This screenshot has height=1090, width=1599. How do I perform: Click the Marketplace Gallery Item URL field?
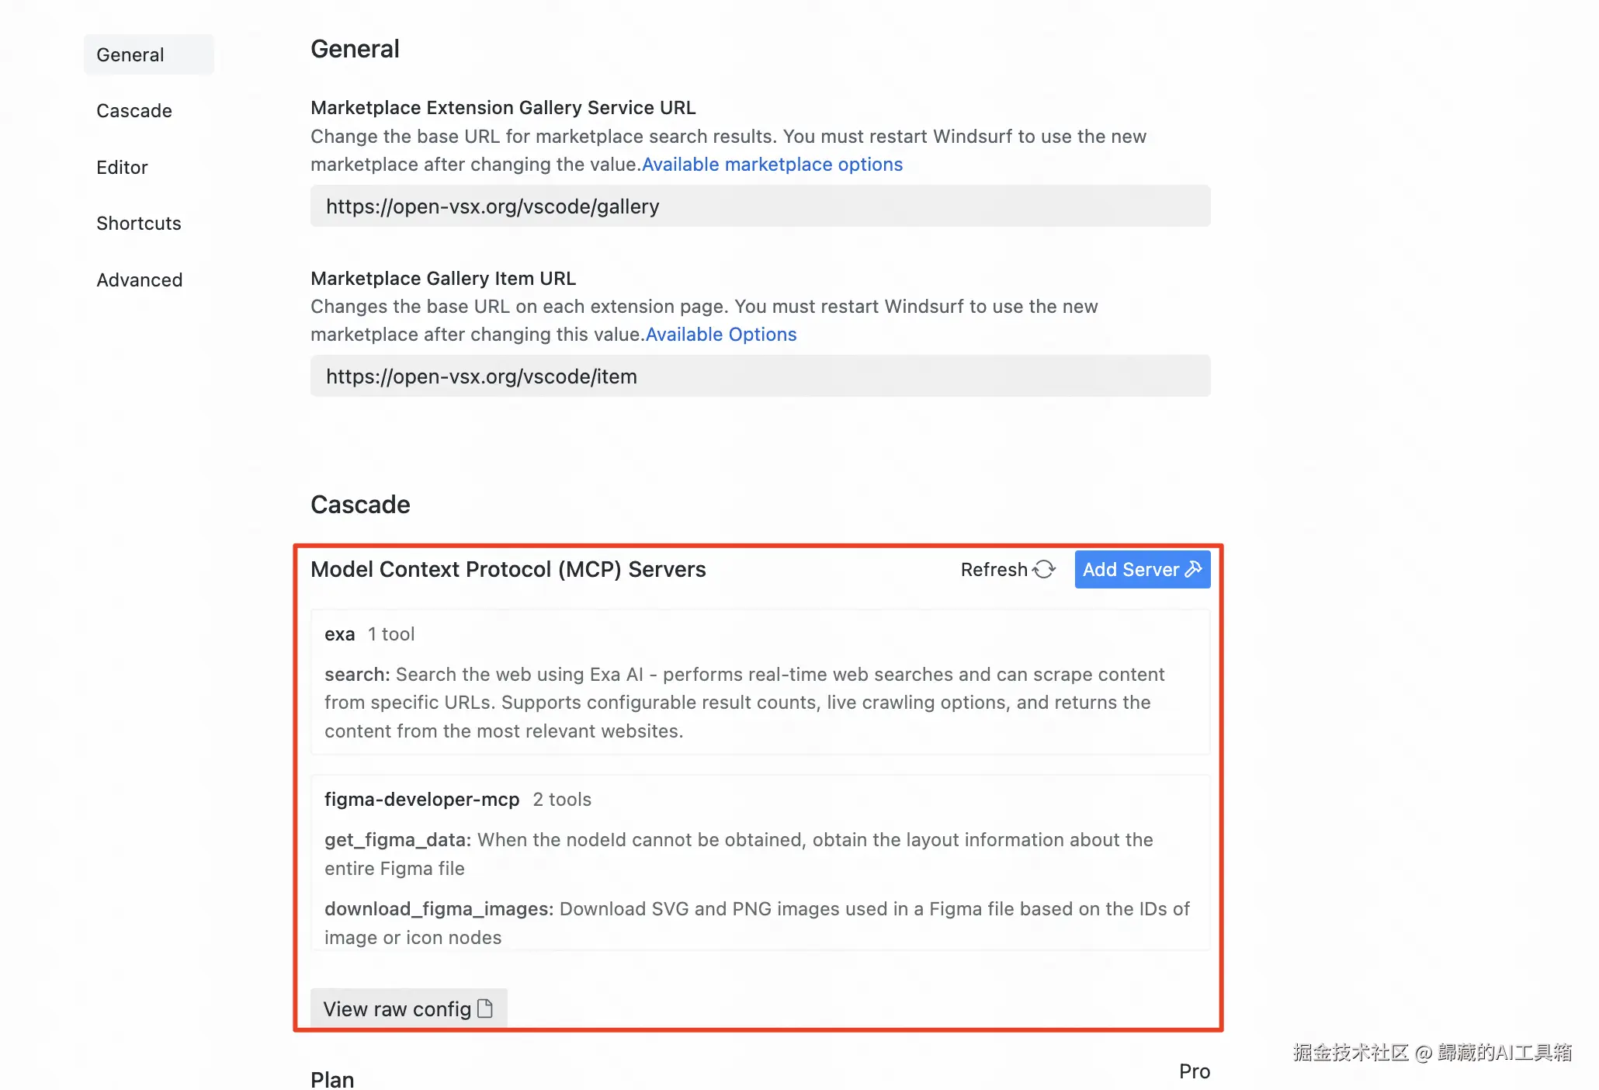point(760,377)
